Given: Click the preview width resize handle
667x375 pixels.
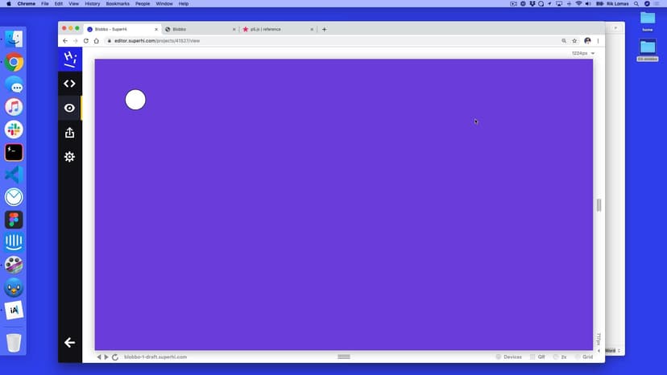Looking at the screenshot, I should pos(599,205).
